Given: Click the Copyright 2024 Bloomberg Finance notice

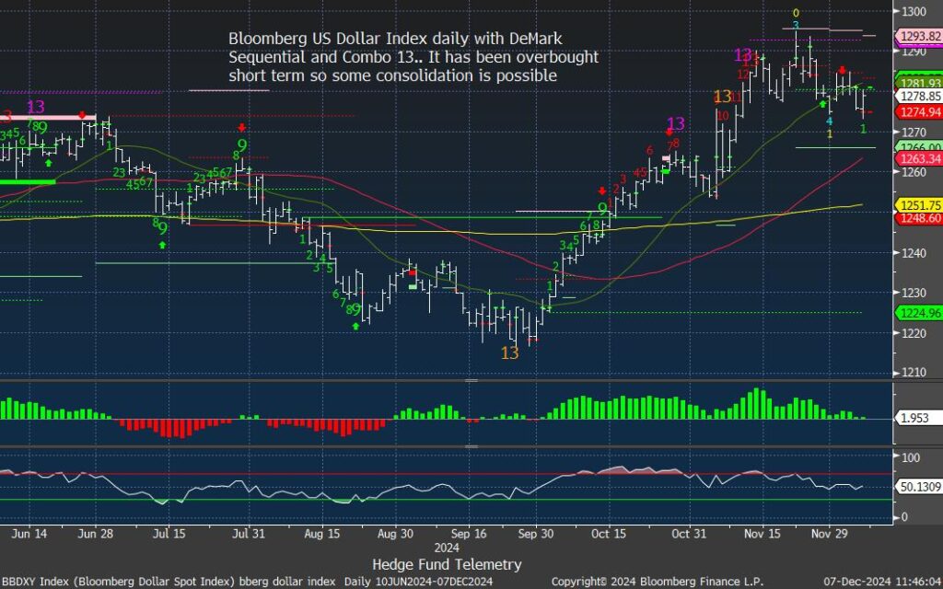Looking at the screenshot, I should tap(658, 582).
